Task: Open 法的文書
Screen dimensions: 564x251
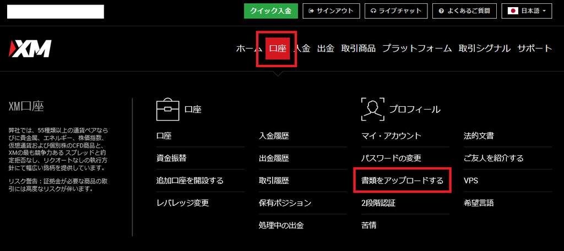Action: click(479, 136)
